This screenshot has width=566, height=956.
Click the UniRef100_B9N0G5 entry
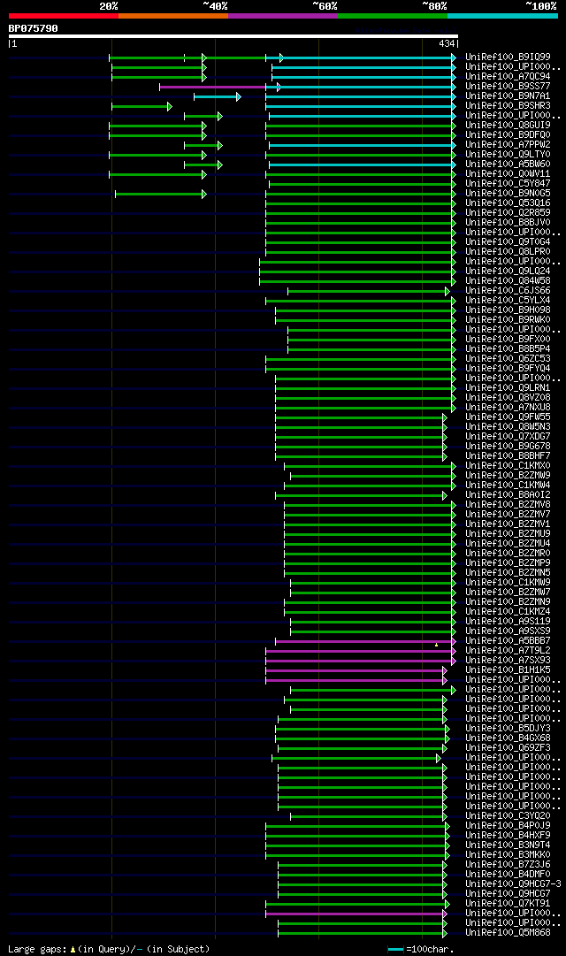tap(508, 194)
